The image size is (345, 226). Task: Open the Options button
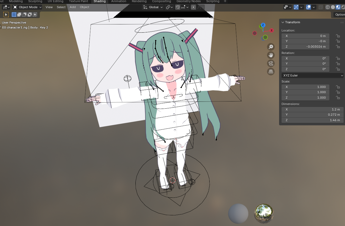[x=339, y=15]
